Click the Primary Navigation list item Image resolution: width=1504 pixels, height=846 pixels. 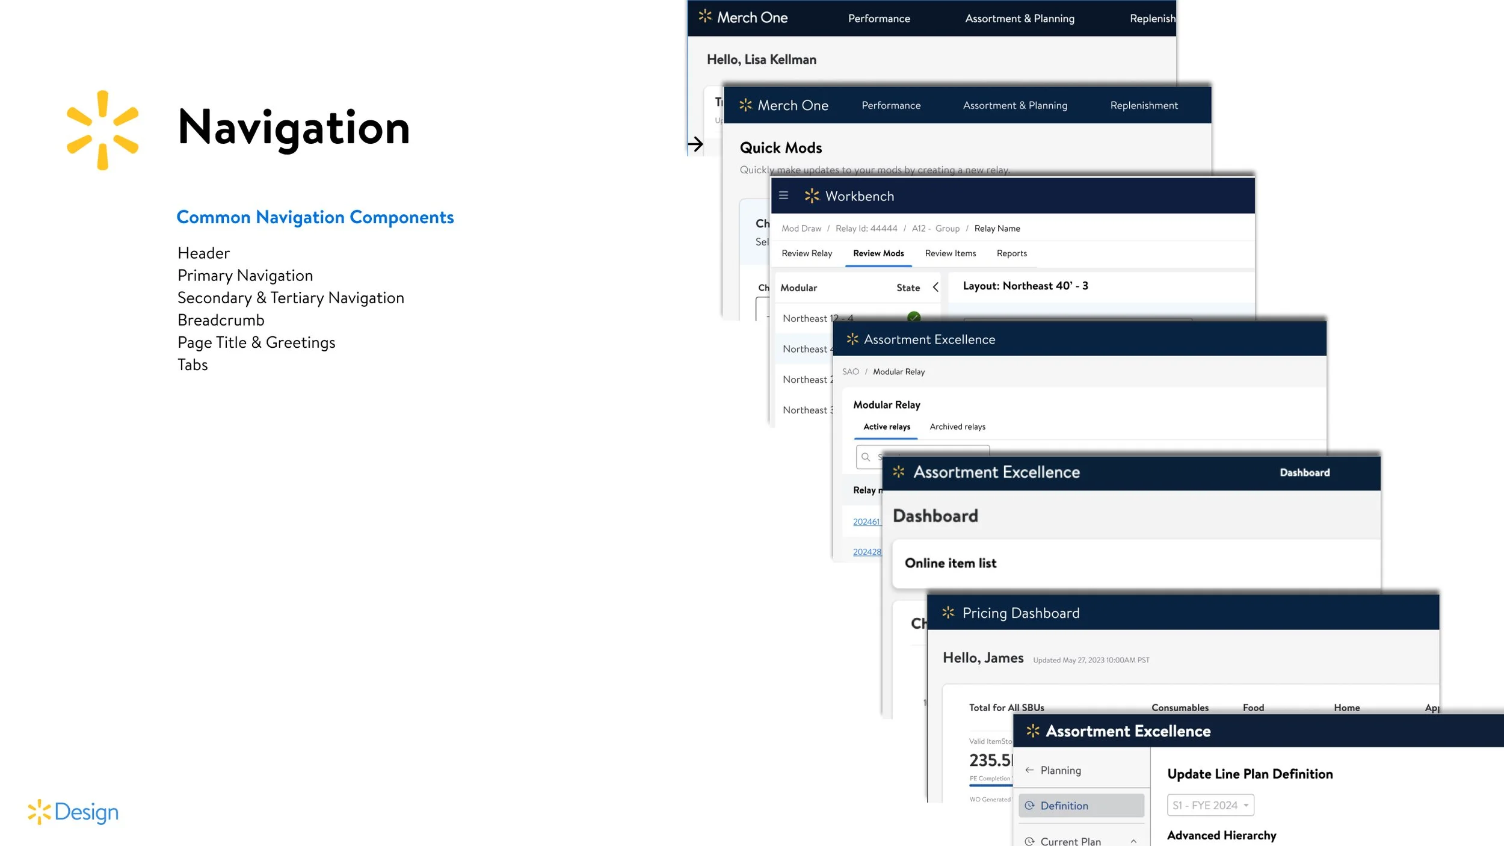pyautogui.click(x=245, y=276)
